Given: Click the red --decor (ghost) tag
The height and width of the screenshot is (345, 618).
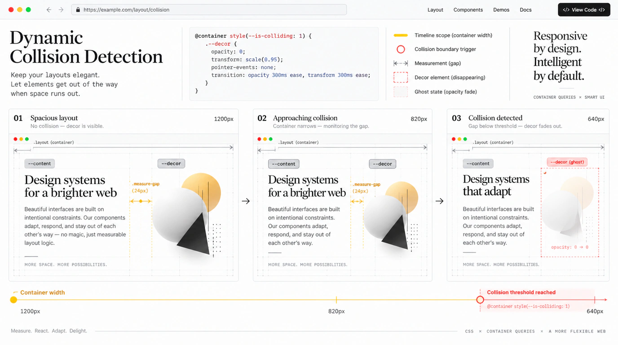Looking at the screenshot, I should click(x=567, y=162).
